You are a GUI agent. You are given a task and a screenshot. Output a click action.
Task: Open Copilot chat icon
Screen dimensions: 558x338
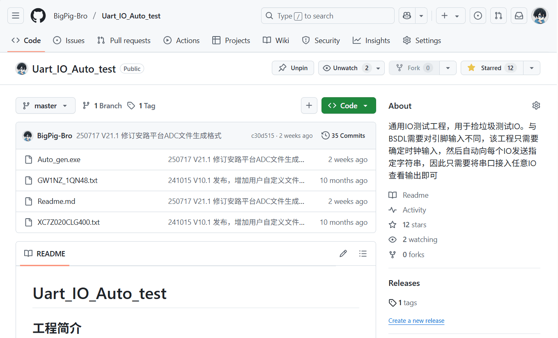(407, 16)
